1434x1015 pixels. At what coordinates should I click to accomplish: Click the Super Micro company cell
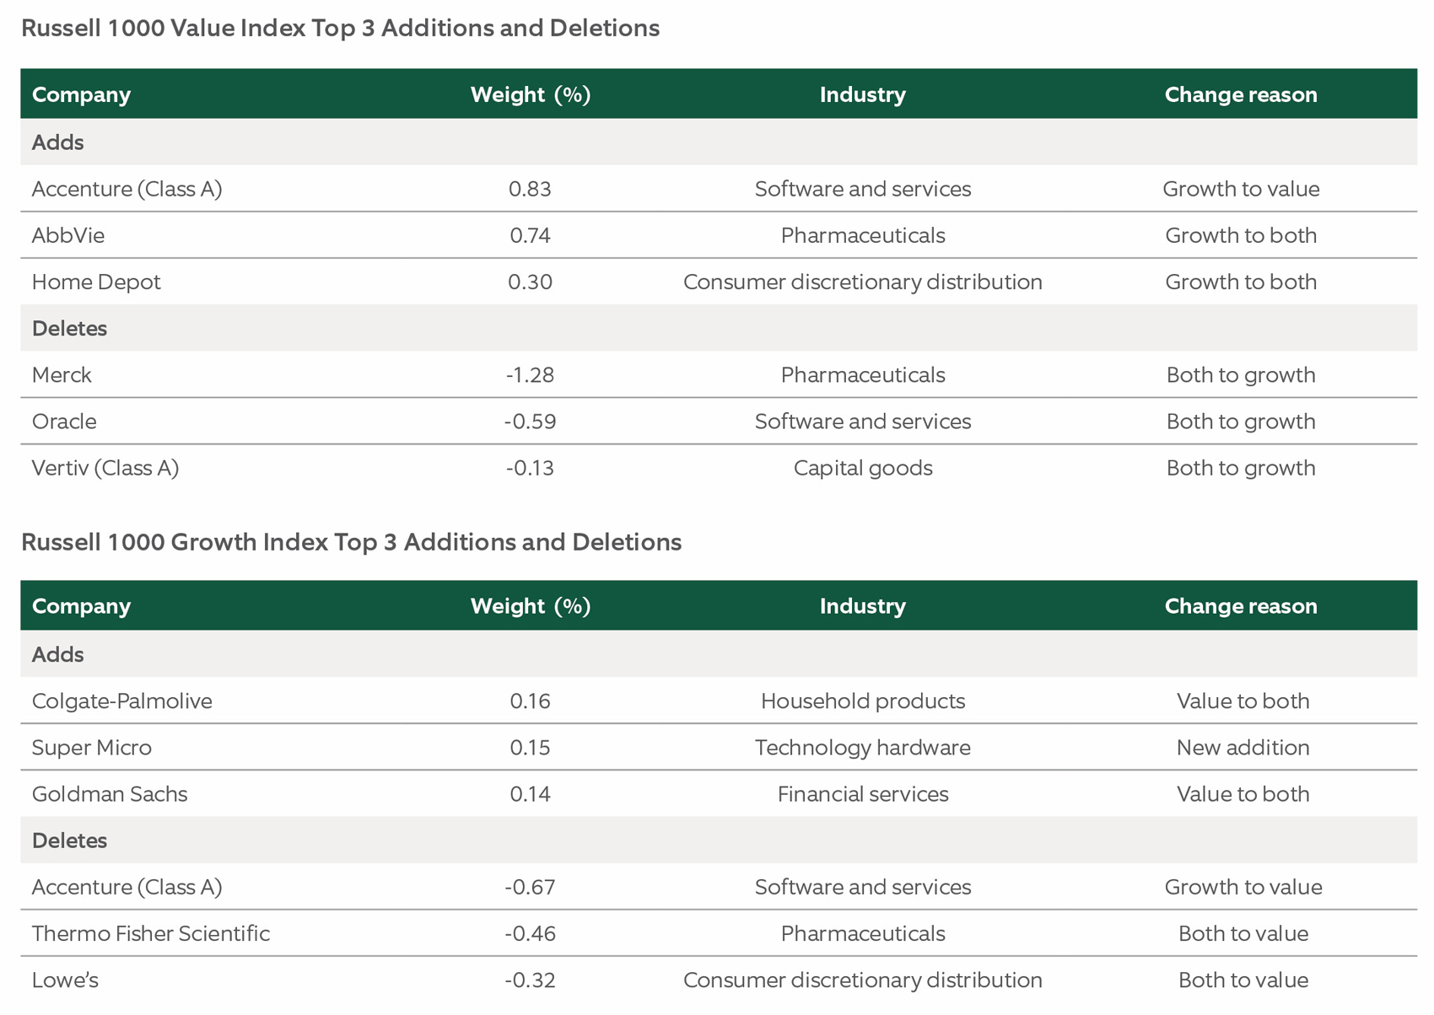[92, 748]
